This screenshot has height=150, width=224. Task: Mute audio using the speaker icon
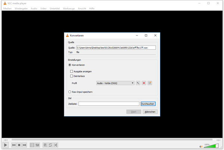201,146
